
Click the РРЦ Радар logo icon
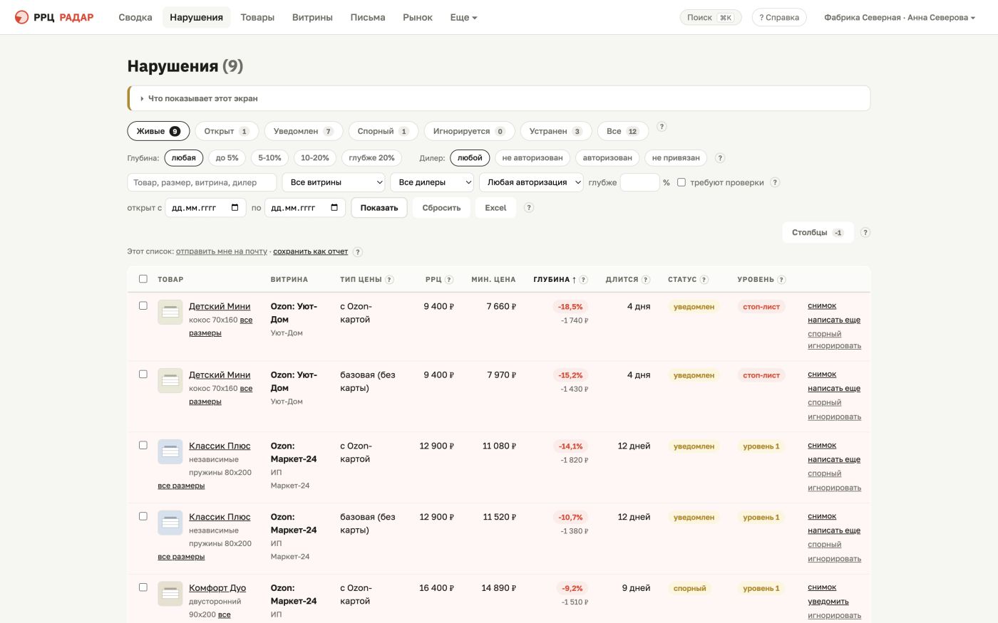click(x=22, y=17)
